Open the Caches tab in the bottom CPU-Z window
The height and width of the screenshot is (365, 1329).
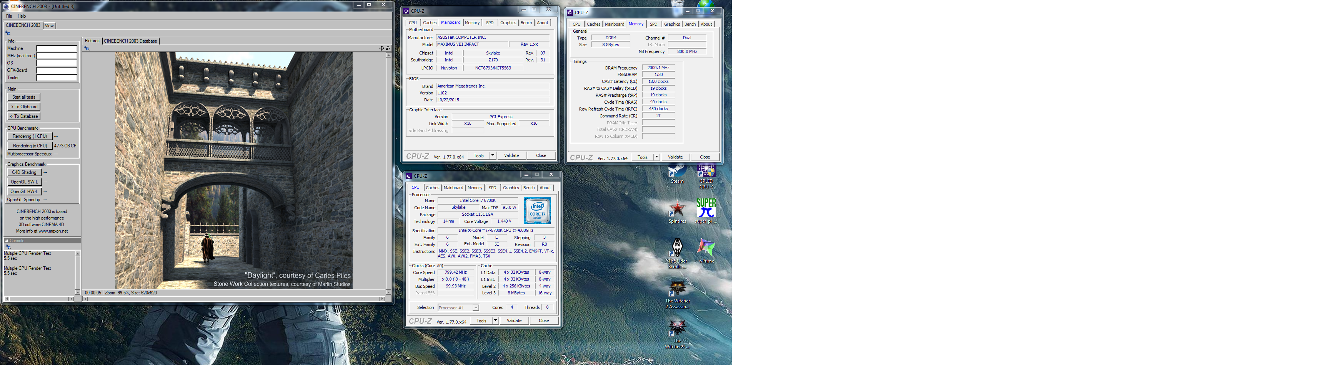(x=432, y=188)
